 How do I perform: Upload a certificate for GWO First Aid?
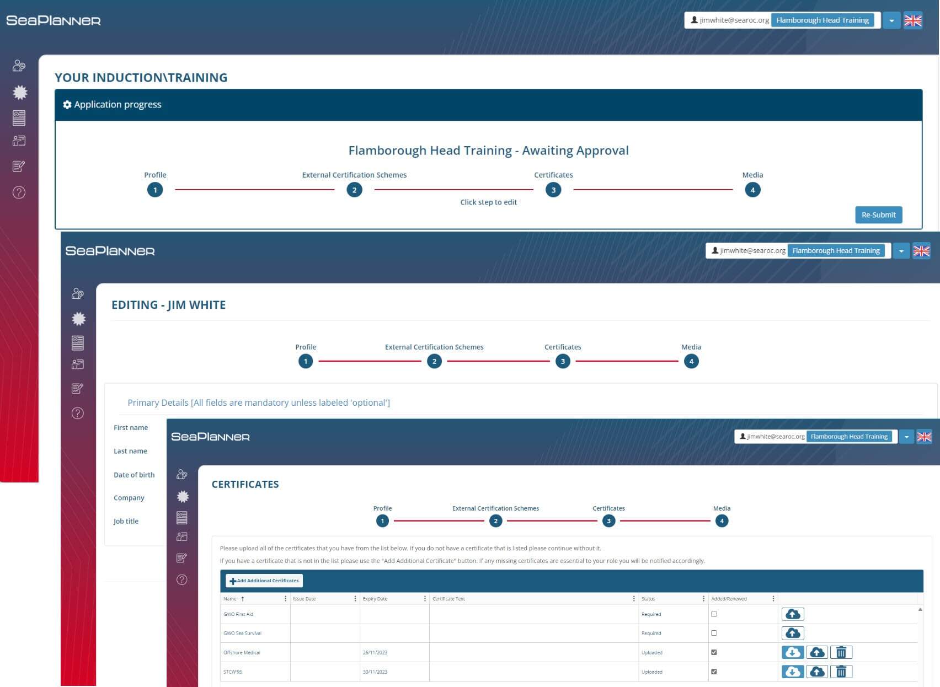tap(793, 614)
